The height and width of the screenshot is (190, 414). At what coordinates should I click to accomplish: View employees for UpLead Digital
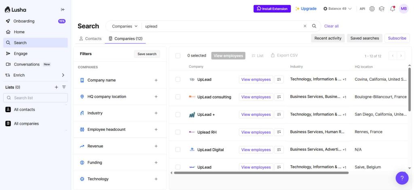pyautogui.click(x=256, y=149)
